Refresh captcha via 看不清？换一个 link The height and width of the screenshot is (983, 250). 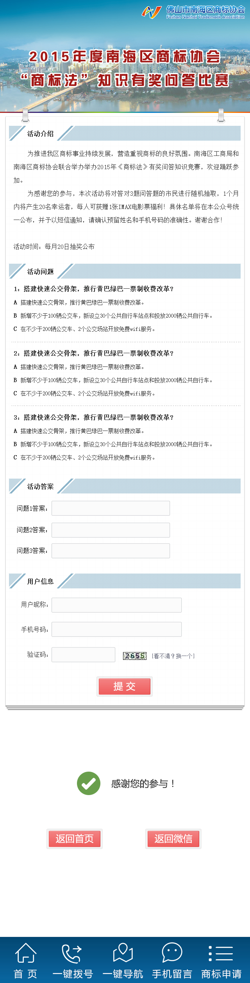173,656
